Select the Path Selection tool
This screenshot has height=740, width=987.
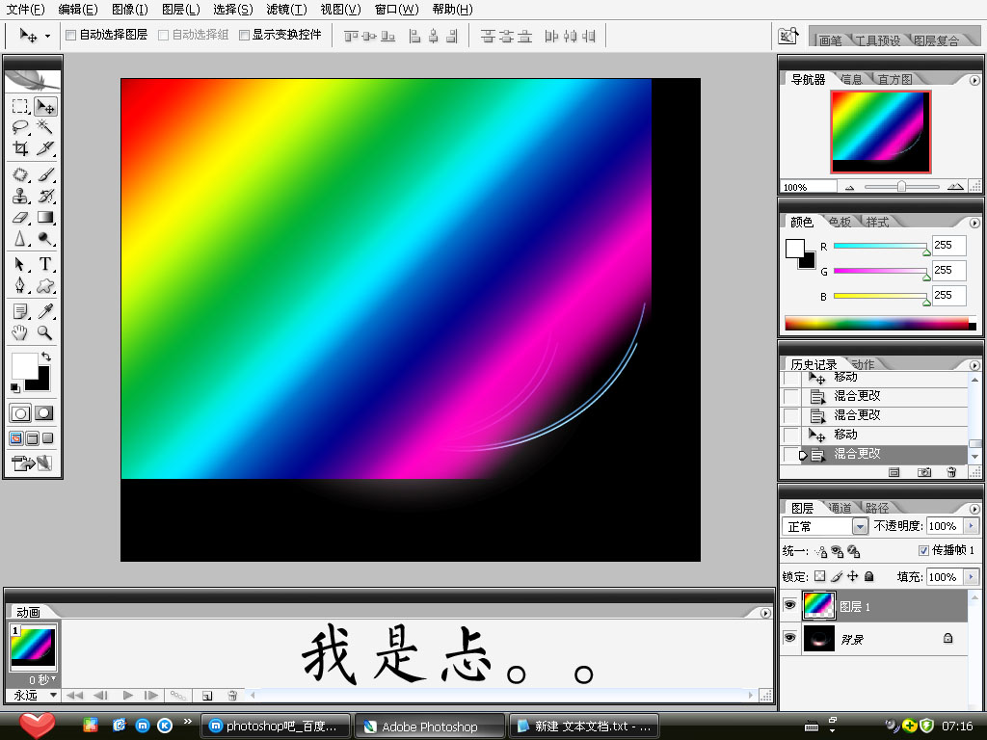[20, 264]
